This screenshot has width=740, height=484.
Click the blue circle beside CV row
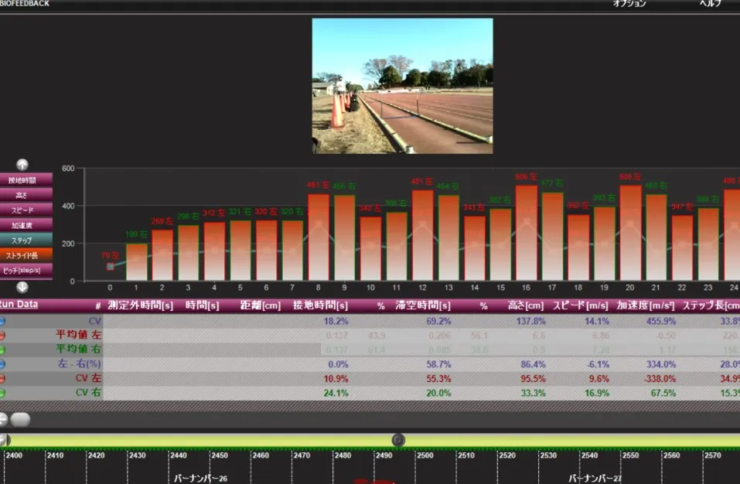tap(2, 321)
